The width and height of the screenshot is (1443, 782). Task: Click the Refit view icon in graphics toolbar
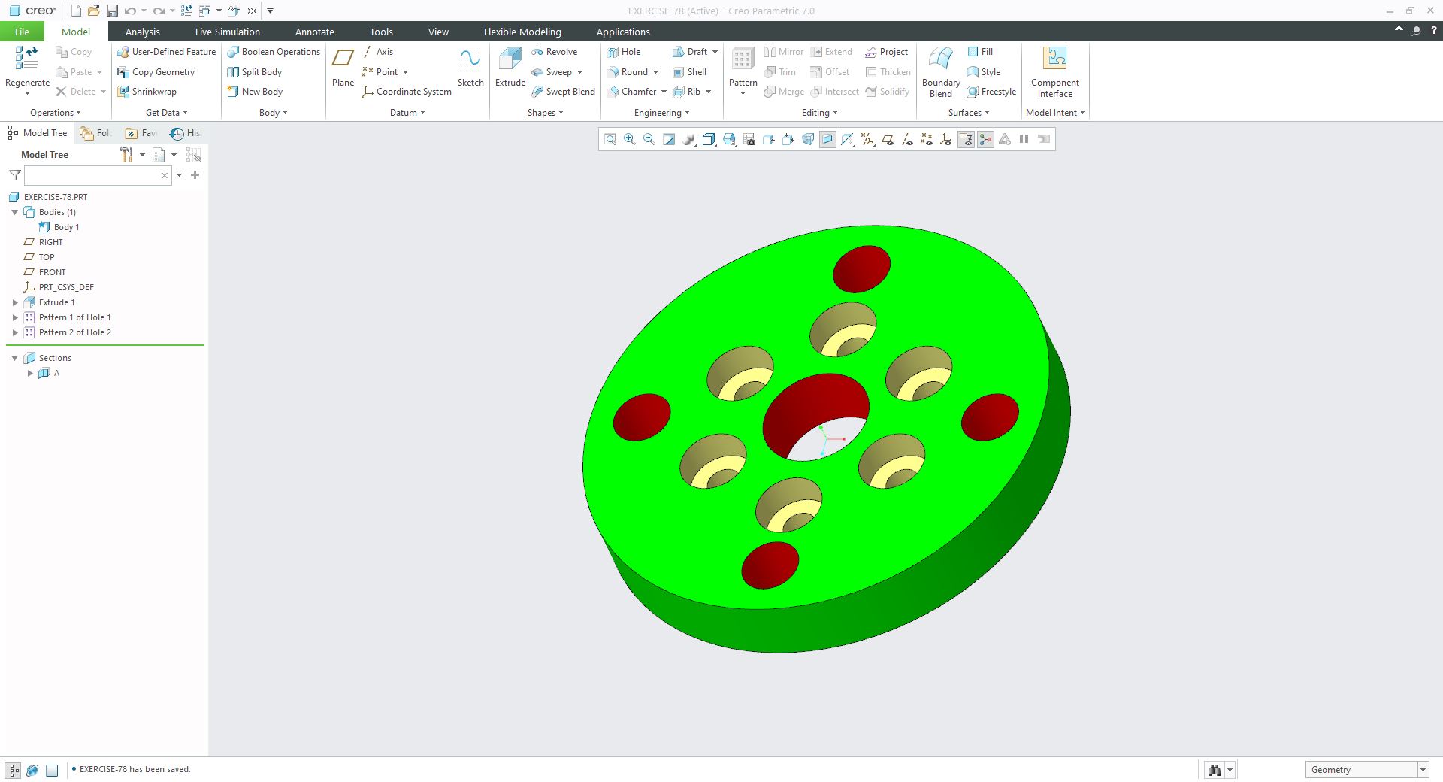click(610, 139)
